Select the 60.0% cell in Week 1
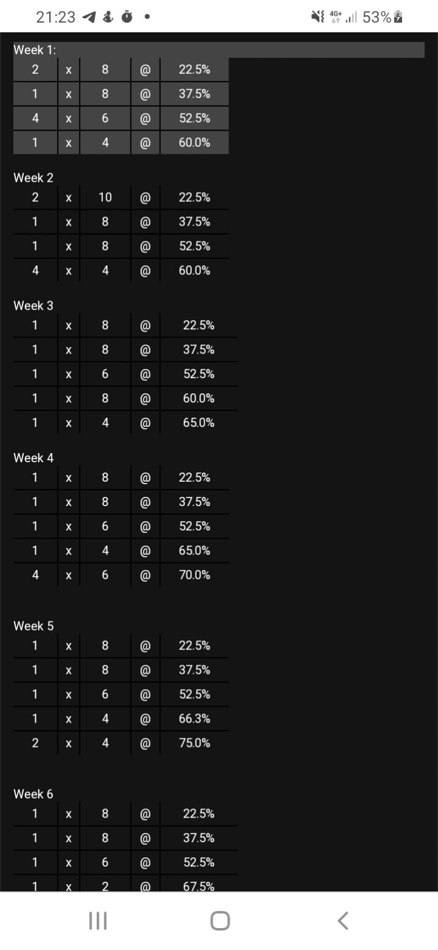Viewport: 438px width, 950px height. tap(194, 143)
